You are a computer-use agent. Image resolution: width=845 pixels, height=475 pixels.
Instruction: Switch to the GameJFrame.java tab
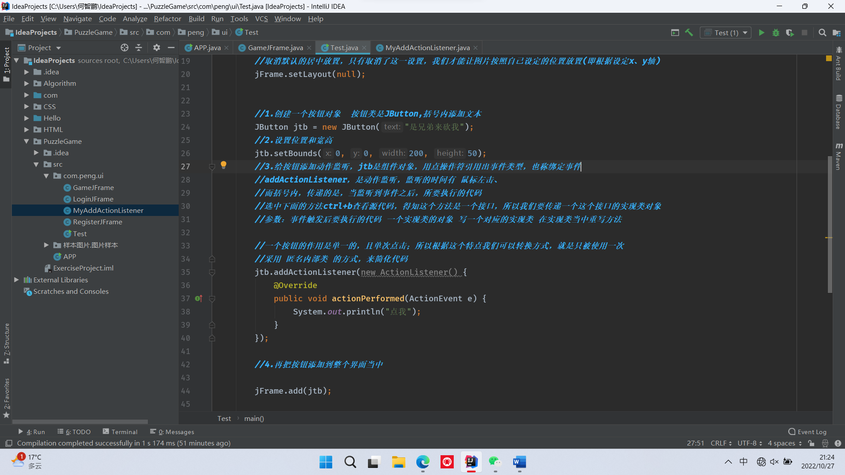pos(275,47)
